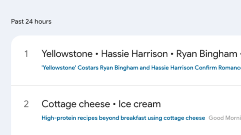241x135 pixels.
Task: Click the rank number 2
Action: click(26, 104)
